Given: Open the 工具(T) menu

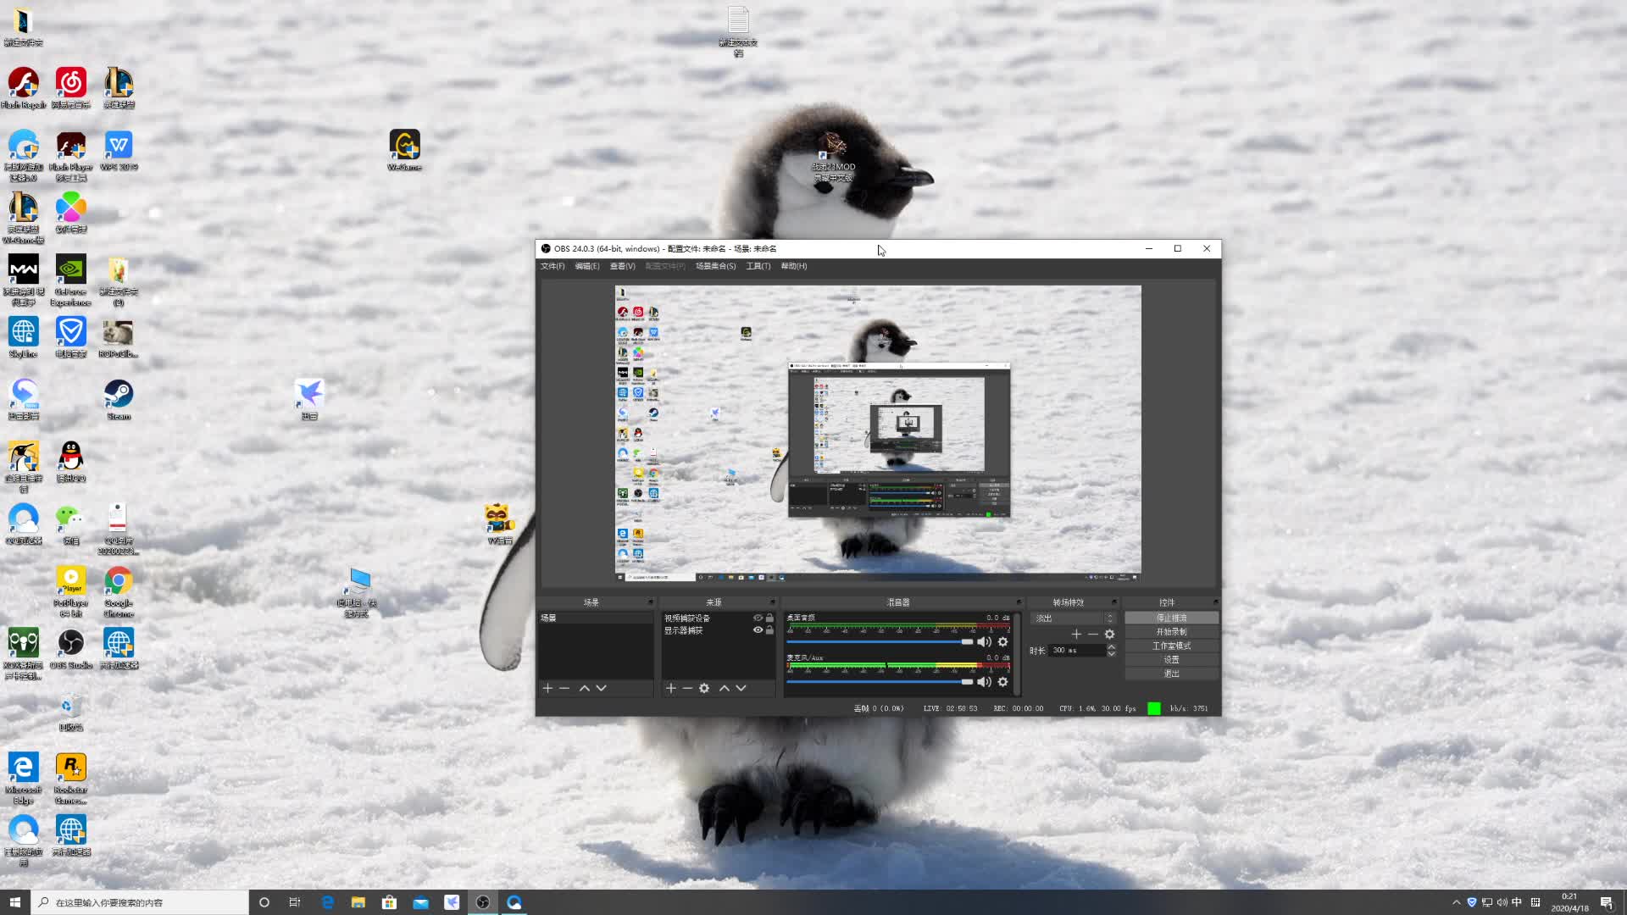Looking at the screenshot, I should coord(758,266).
